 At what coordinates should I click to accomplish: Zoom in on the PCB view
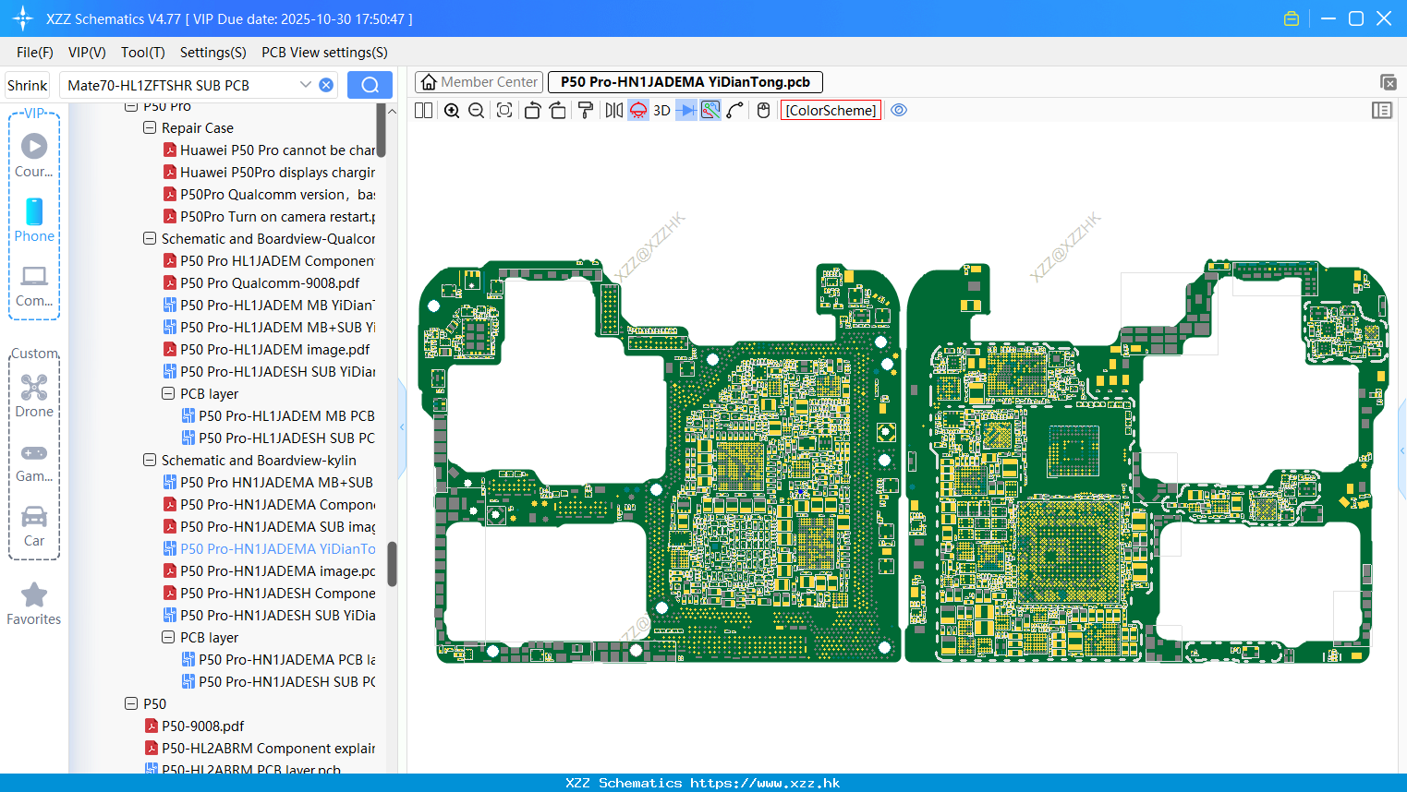tap(452, 111)
